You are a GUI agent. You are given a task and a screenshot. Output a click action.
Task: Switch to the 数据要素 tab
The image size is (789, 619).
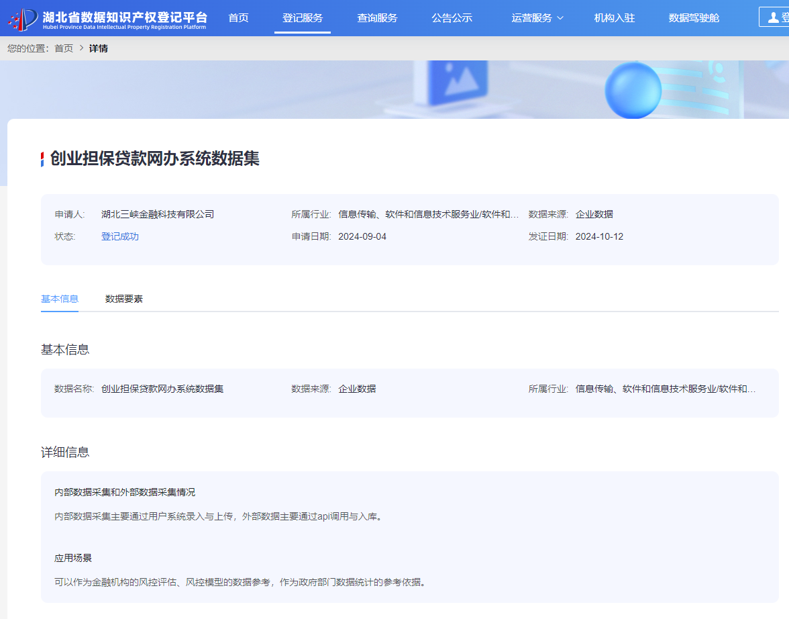[x=124, y=299]
